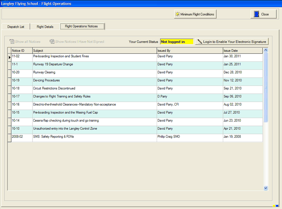Viewport: 282px width, 209px height.
Task: Sort notices by Subject column header
Action: pyautogui.click(x=94, y=51)
